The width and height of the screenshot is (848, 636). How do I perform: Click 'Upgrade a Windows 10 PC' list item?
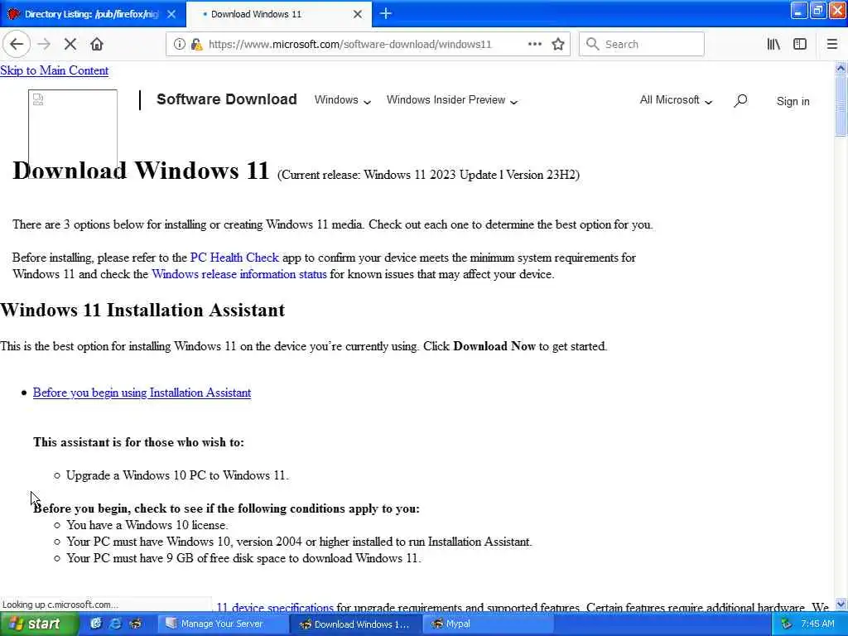(177, 475)
